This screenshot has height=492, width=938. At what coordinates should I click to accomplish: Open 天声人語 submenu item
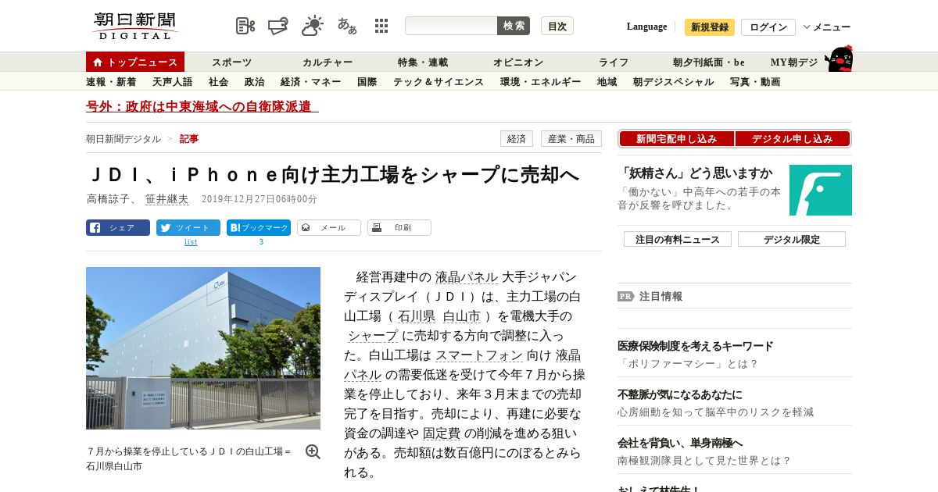coord(172,81)
